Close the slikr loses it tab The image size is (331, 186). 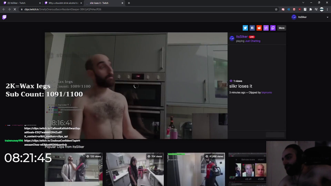point(123,3)
